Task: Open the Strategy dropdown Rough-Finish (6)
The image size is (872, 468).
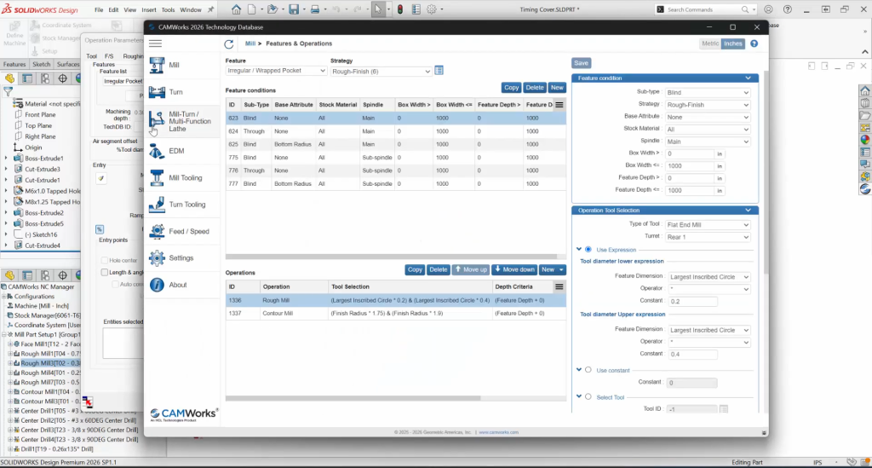Action: click(381, 72)
